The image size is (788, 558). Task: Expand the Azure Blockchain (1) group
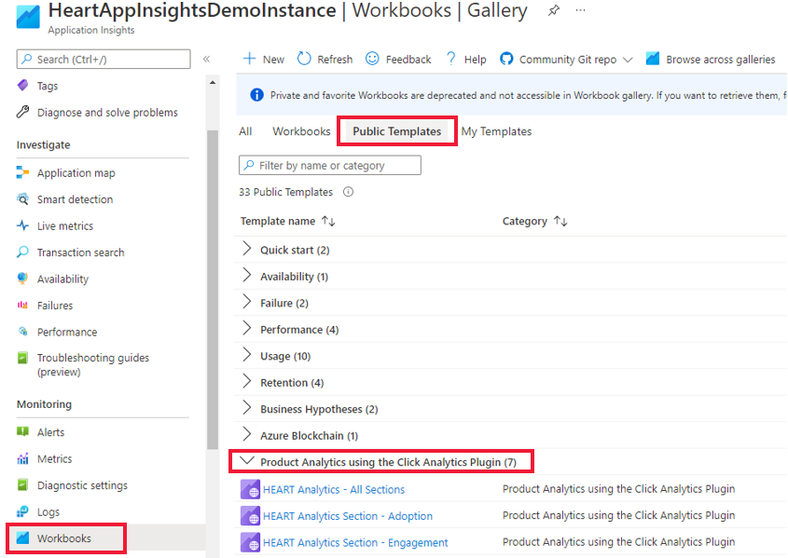click(x=247, y=435)
